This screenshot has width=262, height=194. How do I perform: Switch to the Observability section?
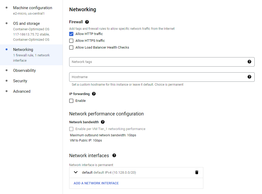(x=24, y=70)
